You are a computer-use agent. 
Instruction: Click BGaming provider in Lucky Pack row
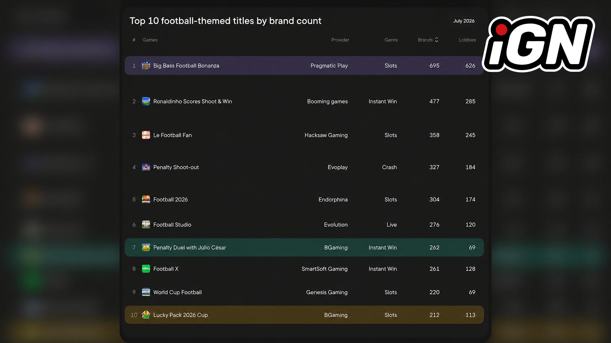tap(336, 315)
